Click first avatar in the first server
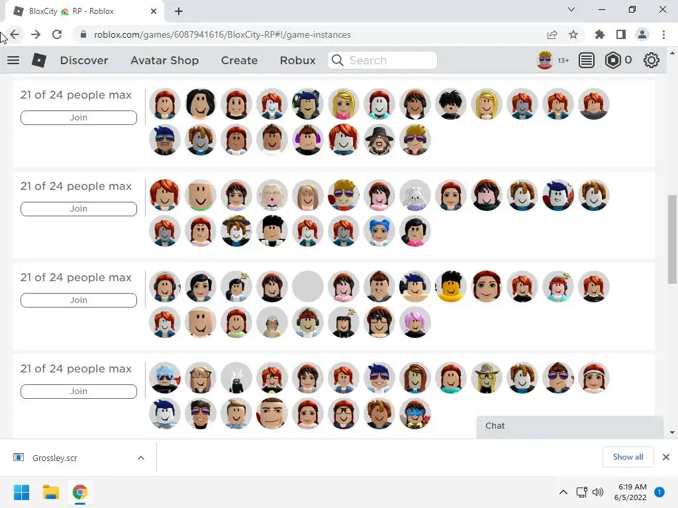 click(165, 104)
